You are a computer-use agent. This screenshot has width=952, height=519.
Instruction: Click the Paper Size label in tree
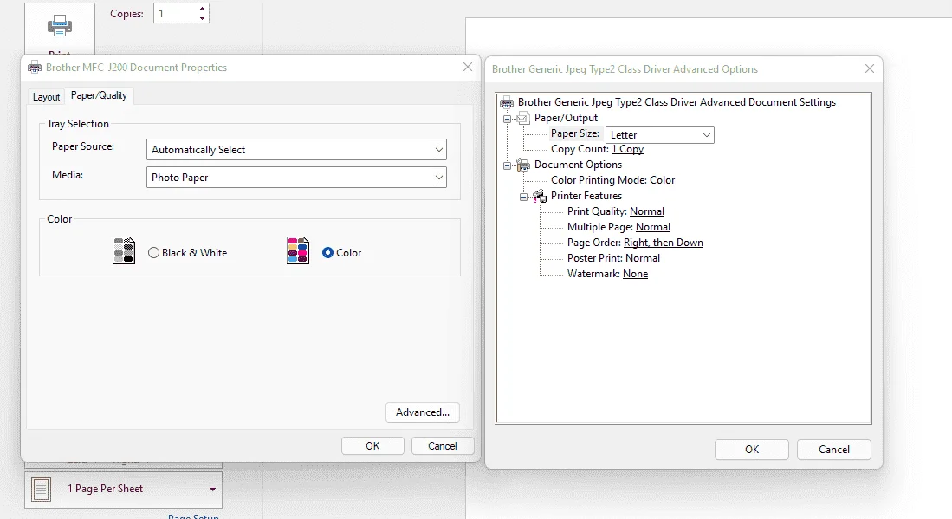(x=575, y=133)
